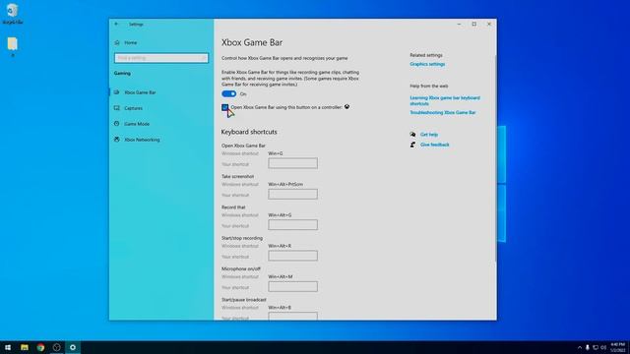Click the Xbox Networking sidebar icon

point(117,140)
